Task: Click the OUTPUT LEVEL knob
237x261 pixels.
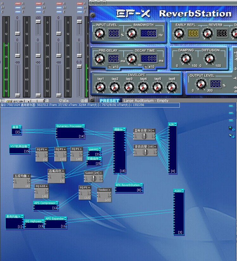Action: click(x=201, y=84)
